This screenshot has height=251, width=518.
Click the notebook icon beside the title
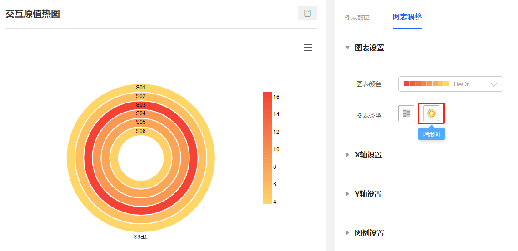pos(308,13)
